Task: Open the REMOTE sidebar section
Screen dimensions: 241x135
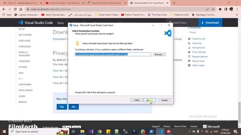Action: pyautogui.click(x=23, y=102)
